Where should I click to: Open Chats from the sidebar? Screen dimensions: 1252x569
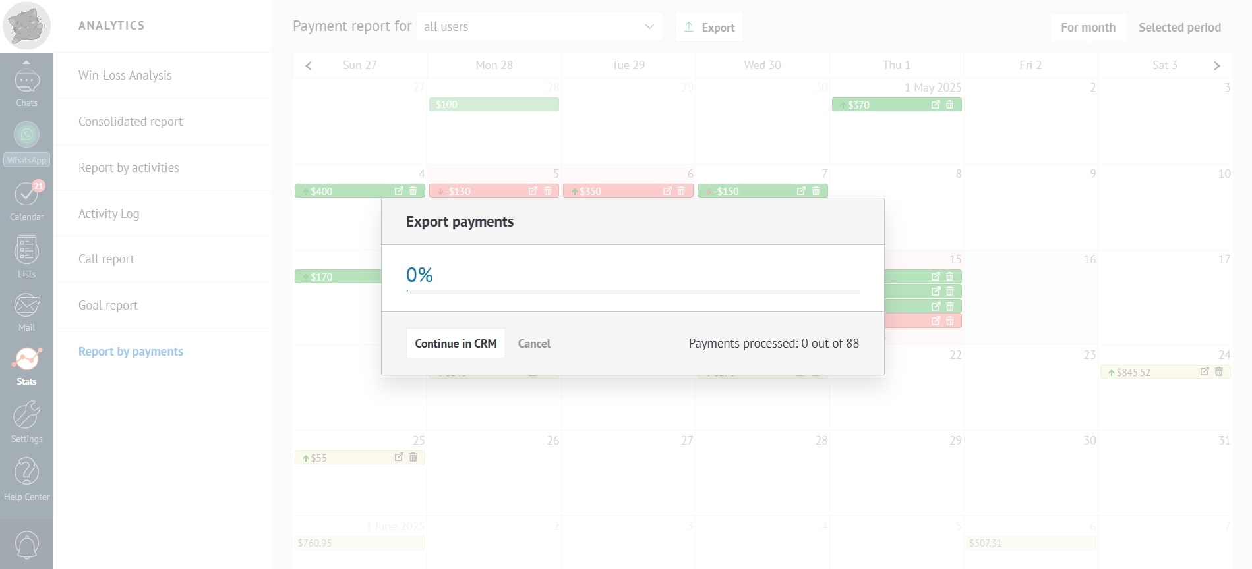click(x=26, y=87)
